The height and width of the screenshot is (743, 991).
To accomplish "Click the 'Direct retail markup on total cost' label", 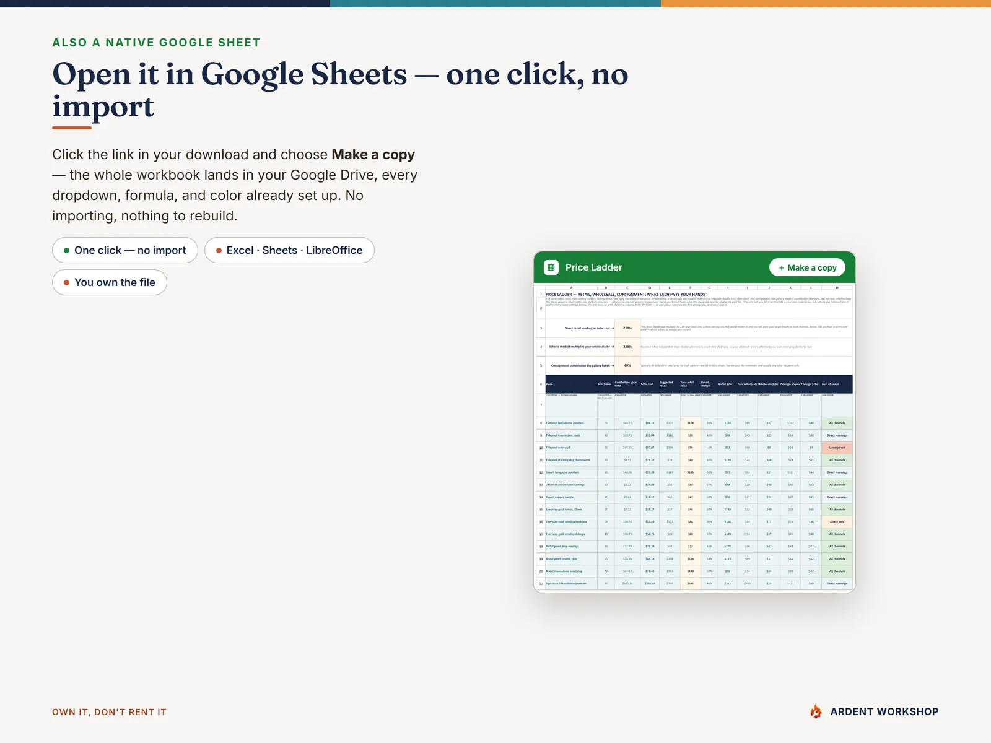I will point(588,328).
